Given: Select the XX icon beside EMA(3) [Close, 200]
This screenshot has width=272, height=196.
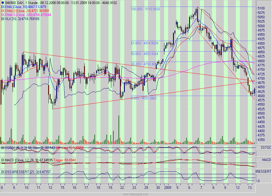Looking at the screenshot, I should pyautogui.click(x=2, y=15).
